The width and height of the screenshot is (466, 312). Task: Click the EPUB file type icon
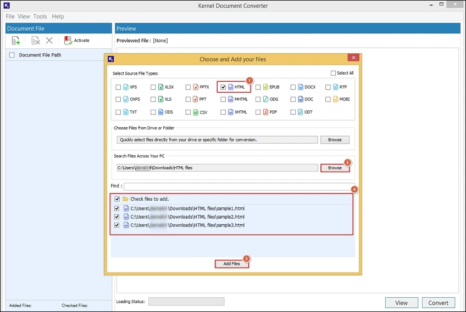click(265, 87)
